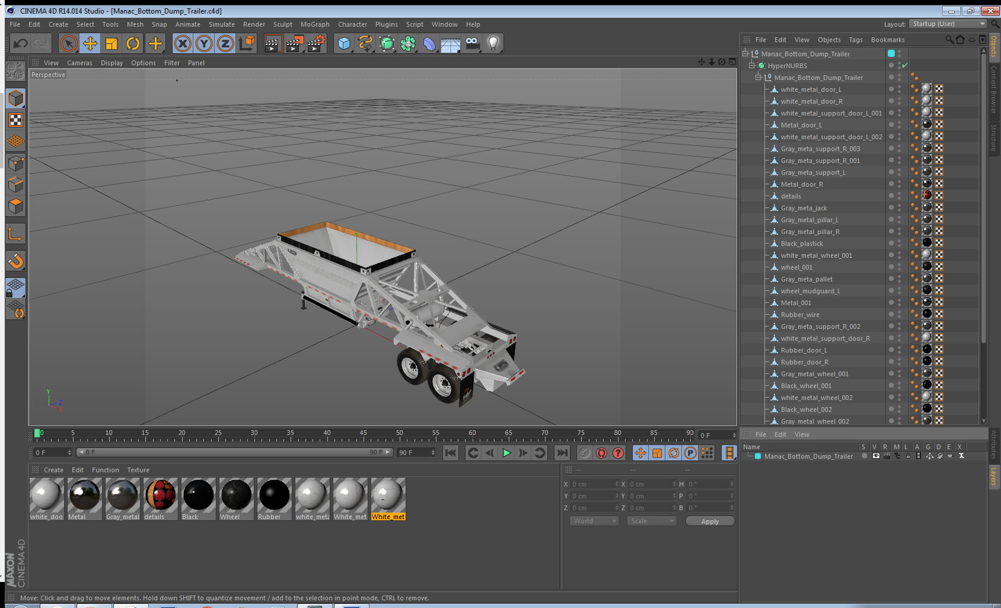Screen dimensions: 1001x608
Task: Click the X position coordinate field
Action: [x=595, y=484]
